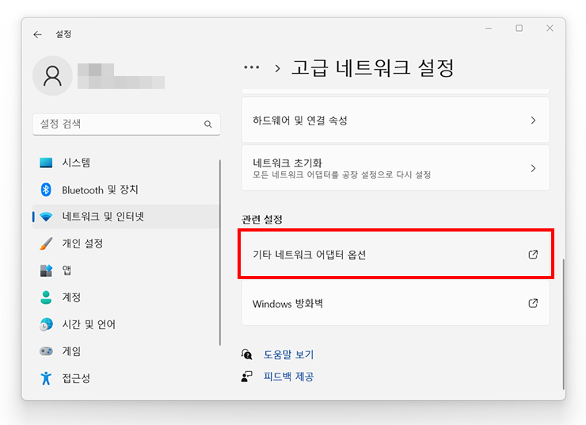The image size is (586, 425).
Task: Open the 시스템 category
Action: pos(126,163)
